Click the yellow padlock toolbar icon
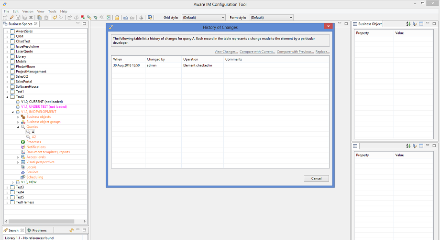The height and width of the screenshot is (240, 440). pyautogui.click(x=117, y=17)
